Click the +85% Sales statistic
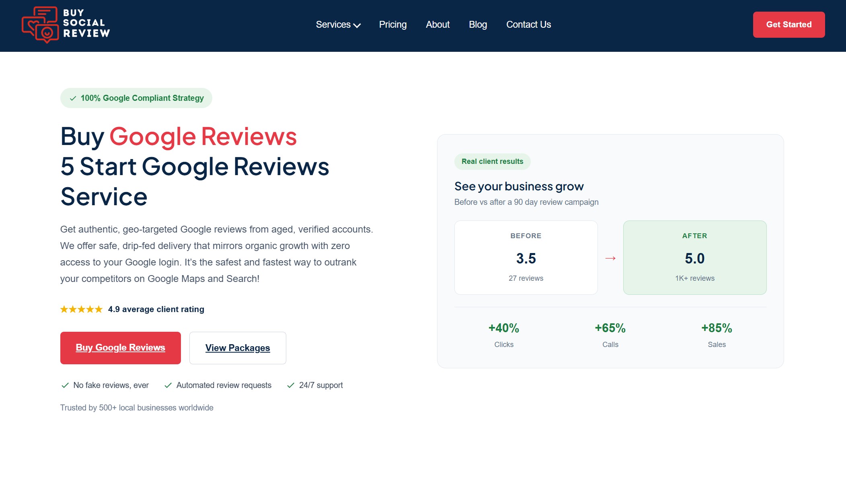846x492 pixels. click(x=717, y=335)
